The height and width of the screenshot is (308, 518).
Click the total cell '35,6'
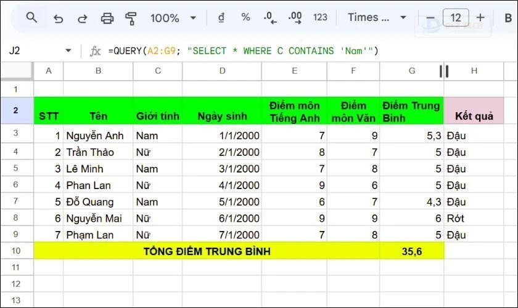[x=412, y=251]
